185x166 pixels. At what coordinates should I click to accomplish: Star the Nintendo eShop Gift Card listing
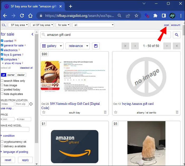tap(44, 112)
